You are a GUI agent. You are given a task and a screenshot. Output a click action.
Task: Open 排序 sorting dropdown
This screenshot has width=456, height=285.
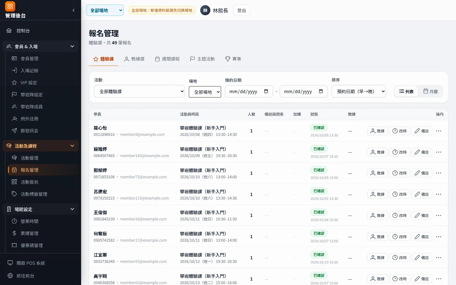(x=359, y=92)
